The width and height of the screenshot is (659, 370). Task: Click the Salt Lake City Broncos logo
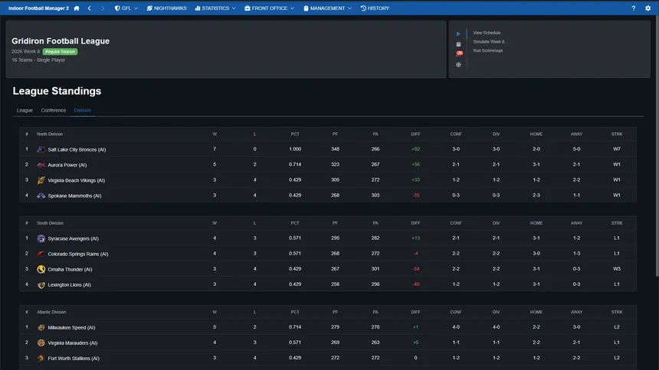41,149
